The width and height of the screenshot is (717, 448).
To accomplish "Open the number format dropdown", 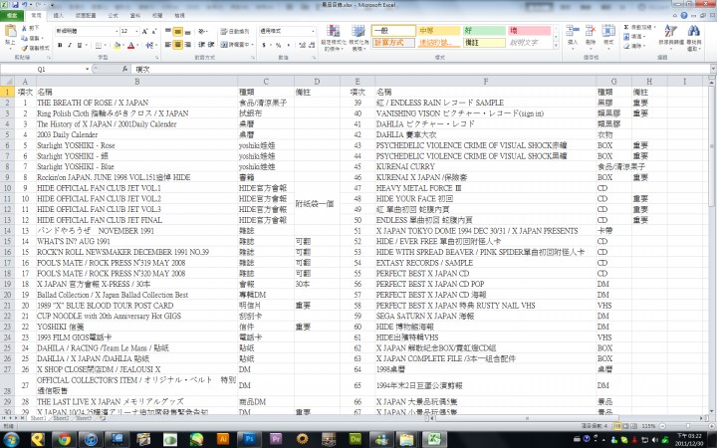I will [313, 31].
